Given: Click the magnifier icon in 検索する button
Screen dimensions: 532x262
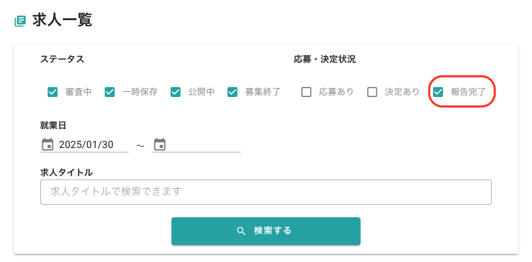Looking at the screenshot, I should [241, 231].
